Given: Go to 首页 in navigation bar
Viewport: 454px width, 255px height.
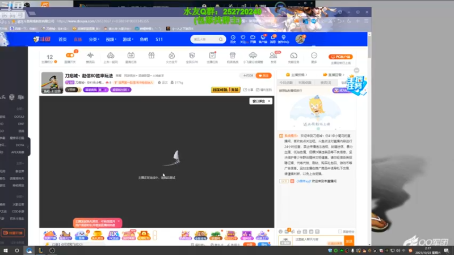Looking at the screenshot, I should click(x=62, y=39).
